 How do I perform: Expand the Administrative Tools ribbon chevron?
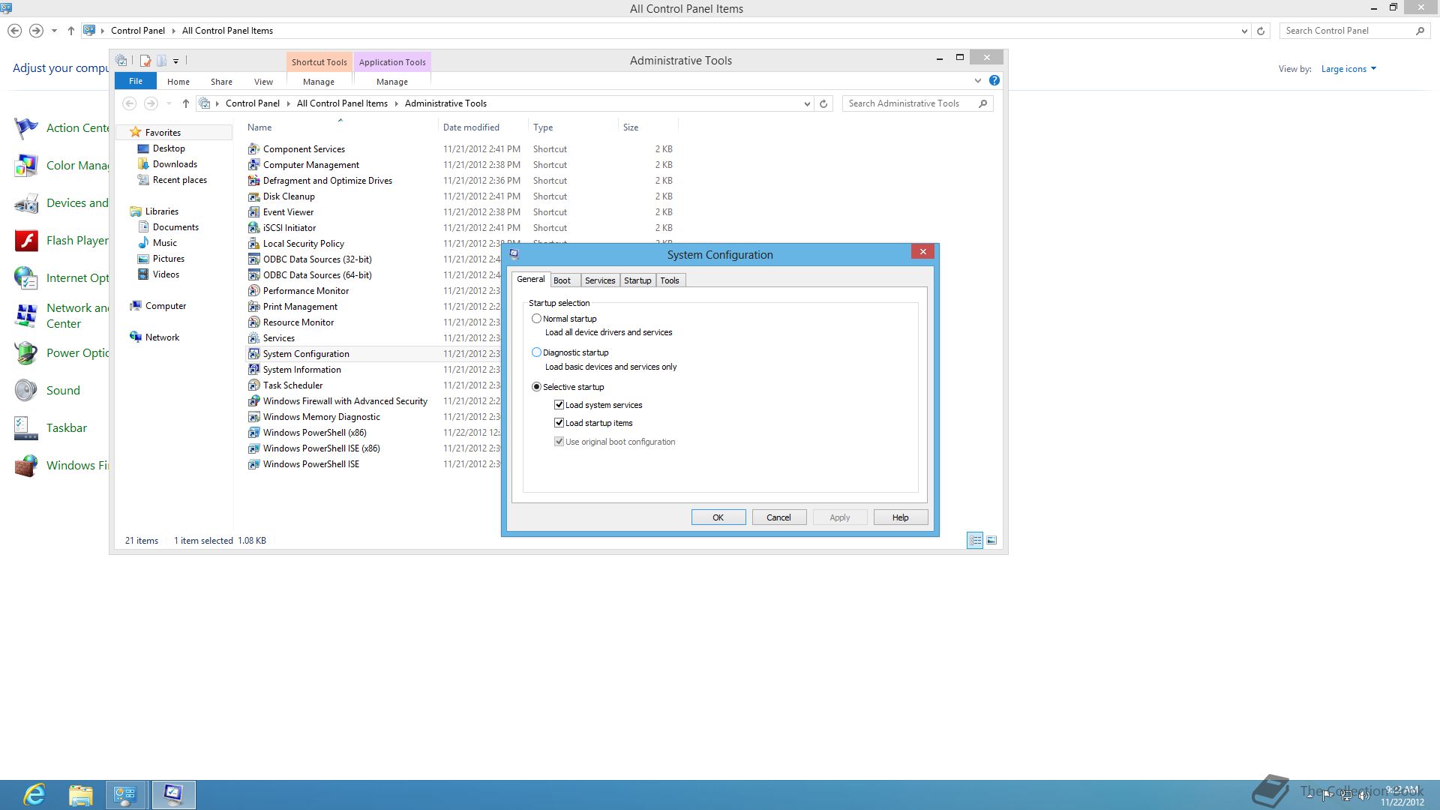pyautogui.click(x=977, y=80)
